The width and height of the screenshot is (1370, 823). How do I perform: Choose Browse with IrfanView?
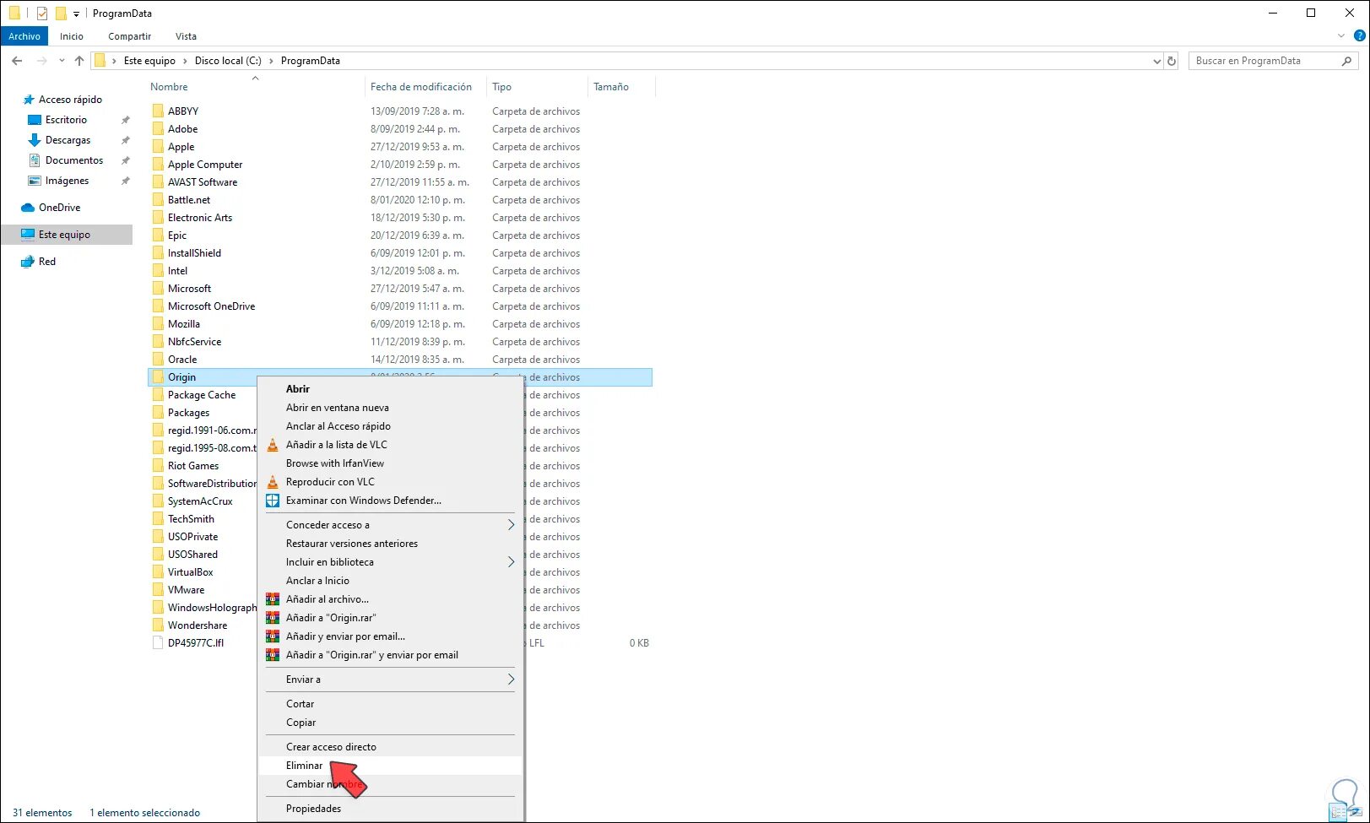coord(335,463)
